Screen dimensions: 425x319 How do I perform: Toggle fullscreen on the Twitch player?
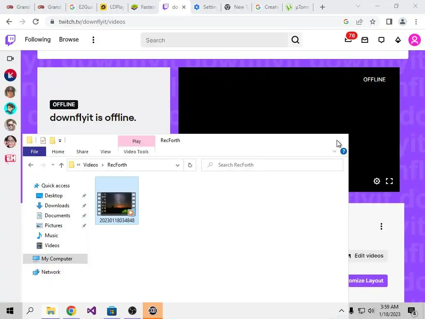tap(389, 181)
